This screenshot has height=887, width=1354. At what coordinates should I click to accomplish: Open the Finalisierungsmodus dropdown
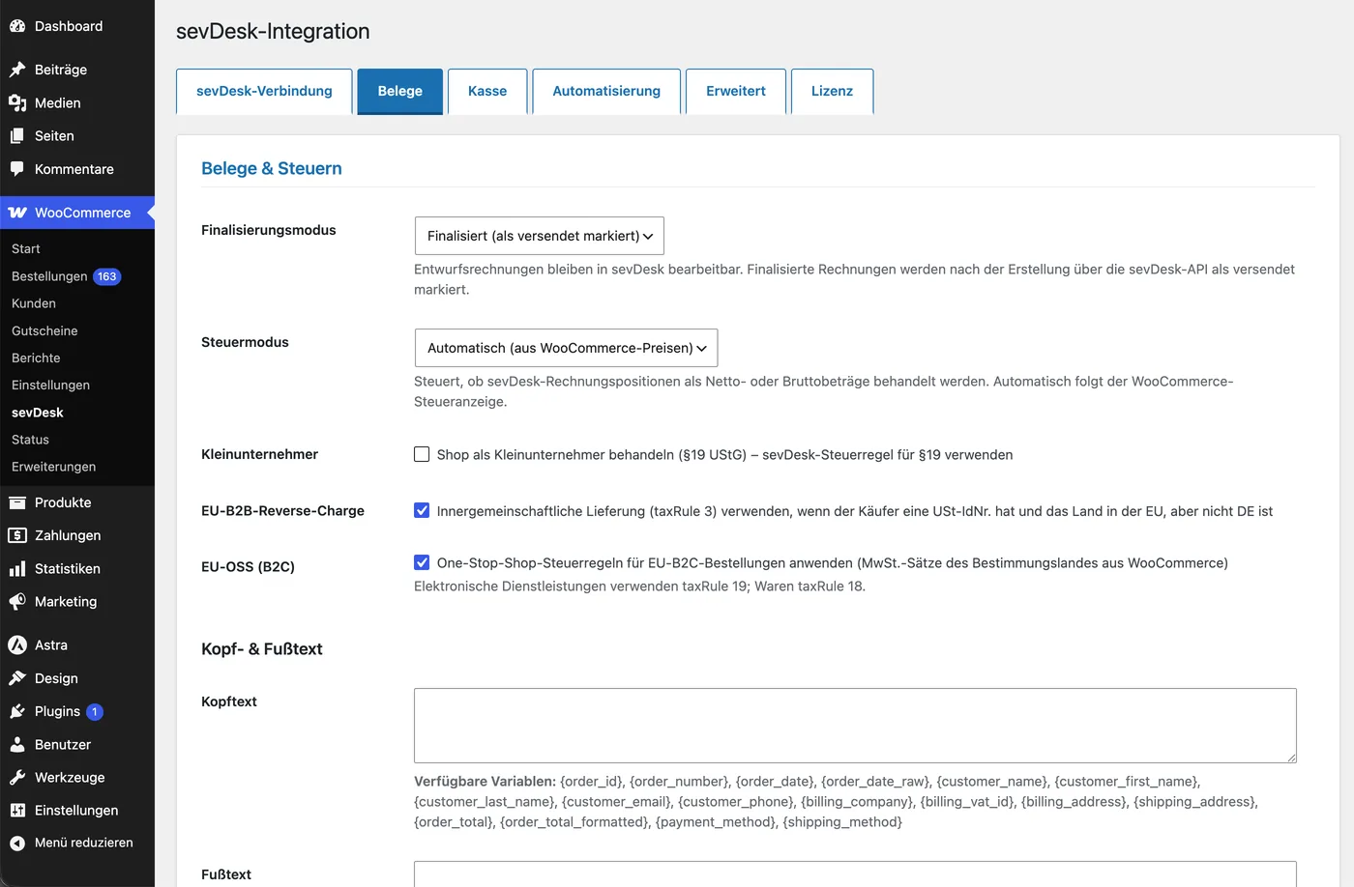click(539, 236)
